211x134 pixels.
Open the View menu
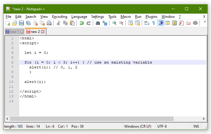[x=44, y=17]
